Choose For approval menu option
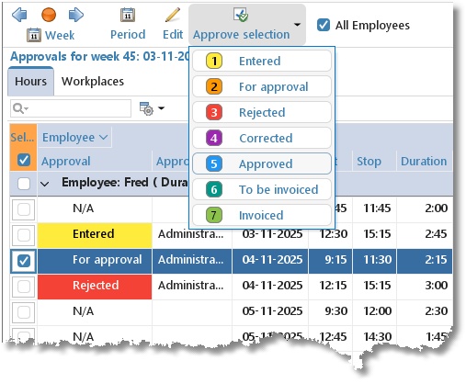Viewport: 466px width, 383px height. click(262, 86)
